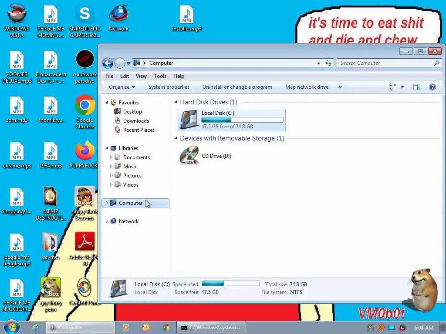Select the Pictures library
Screen dimensions: 446x334
click(x=132, y=176)
